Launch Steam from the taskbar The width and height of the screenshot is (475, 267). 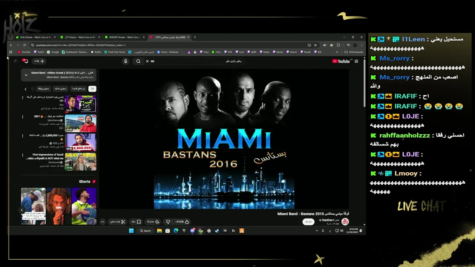coord(217,231)
